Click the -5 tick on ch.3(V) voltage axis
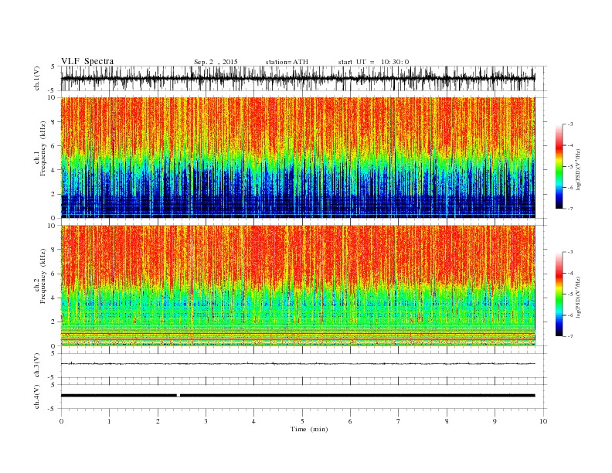 [52, 377]
